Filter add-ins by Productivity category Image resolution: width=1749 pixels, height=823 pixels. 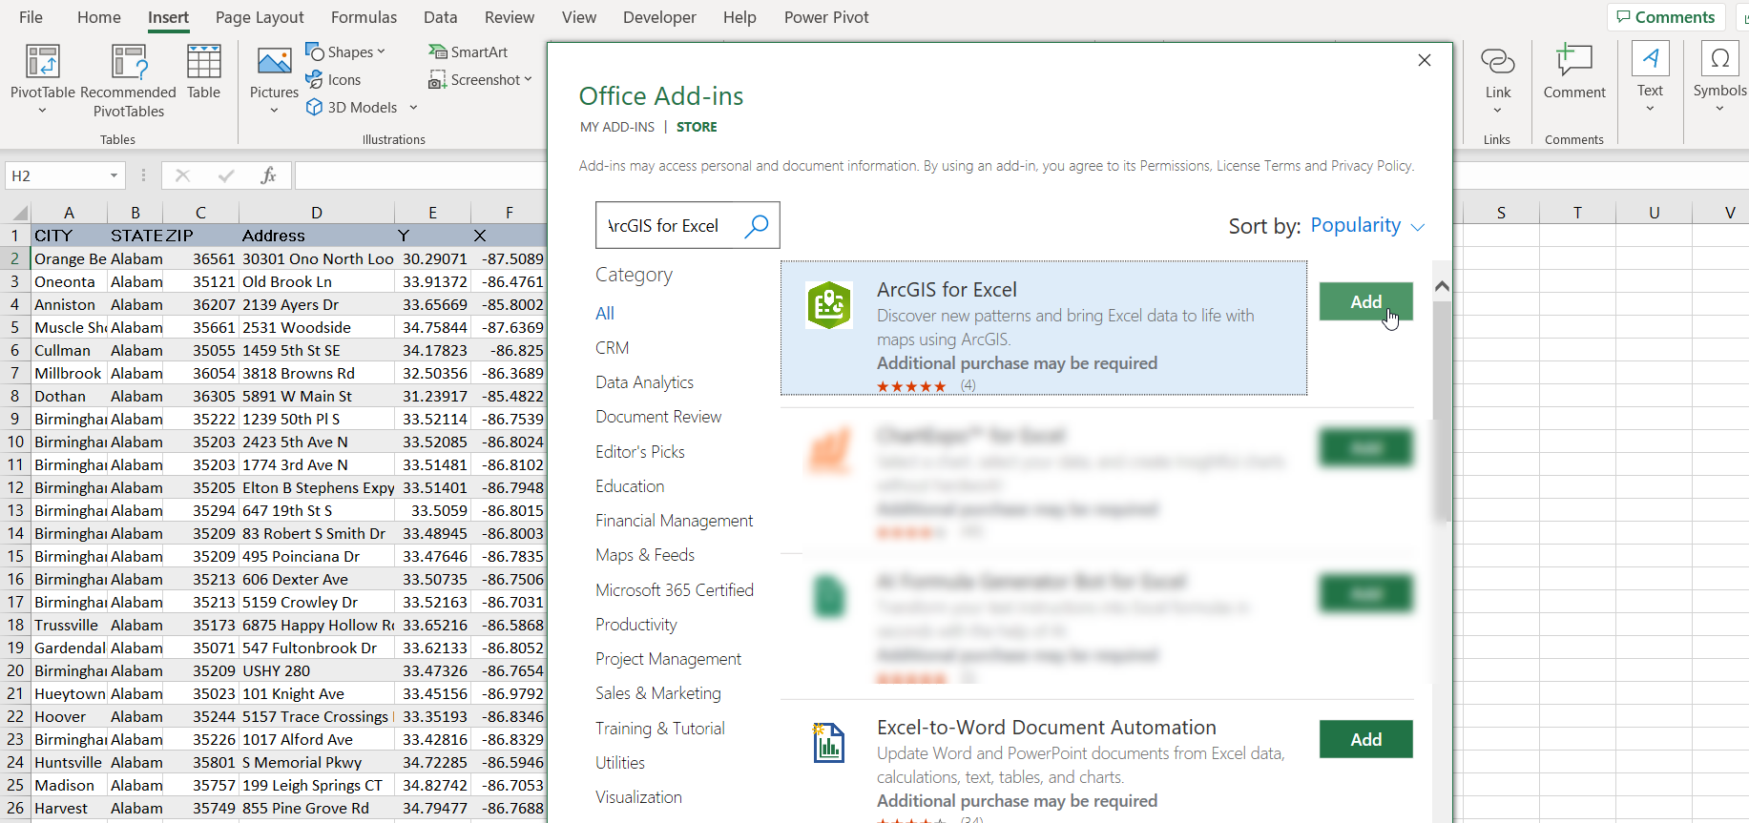coord(636,625)
